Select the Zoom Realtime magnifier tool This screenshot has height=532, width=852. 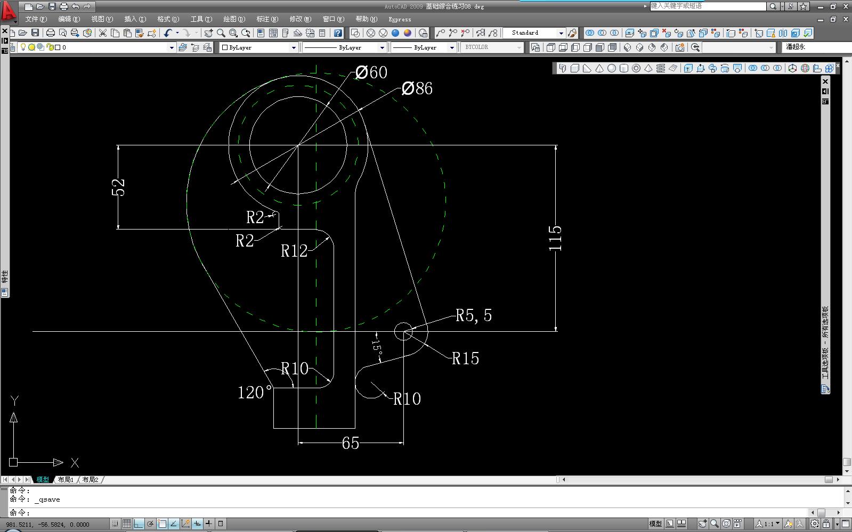pos(221,33)
